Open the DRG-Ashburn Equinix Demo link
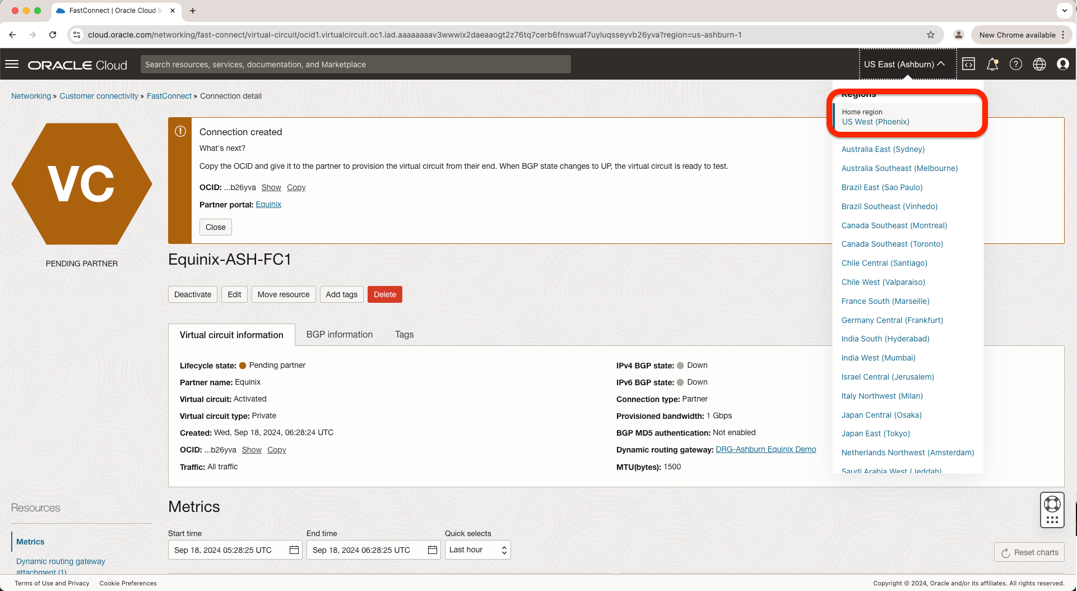Screen dimensions: 1077x591 point(766,450)
